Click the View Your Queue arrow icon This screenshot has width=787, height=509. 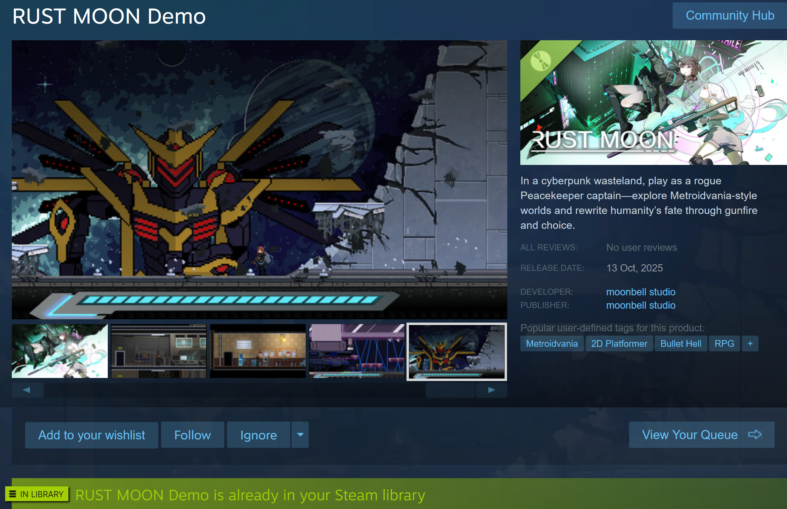(755, 434)
